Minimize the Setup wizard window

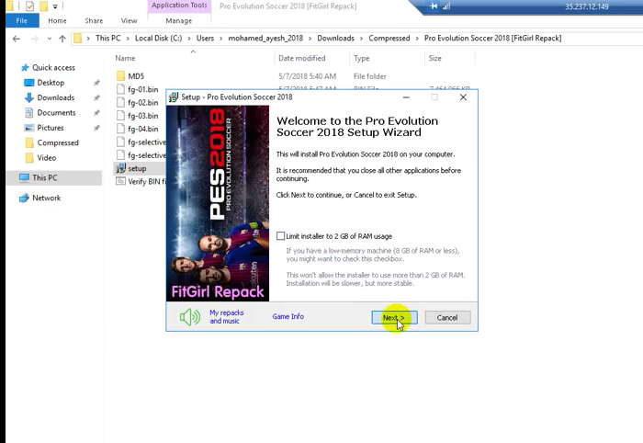point(406,97)
